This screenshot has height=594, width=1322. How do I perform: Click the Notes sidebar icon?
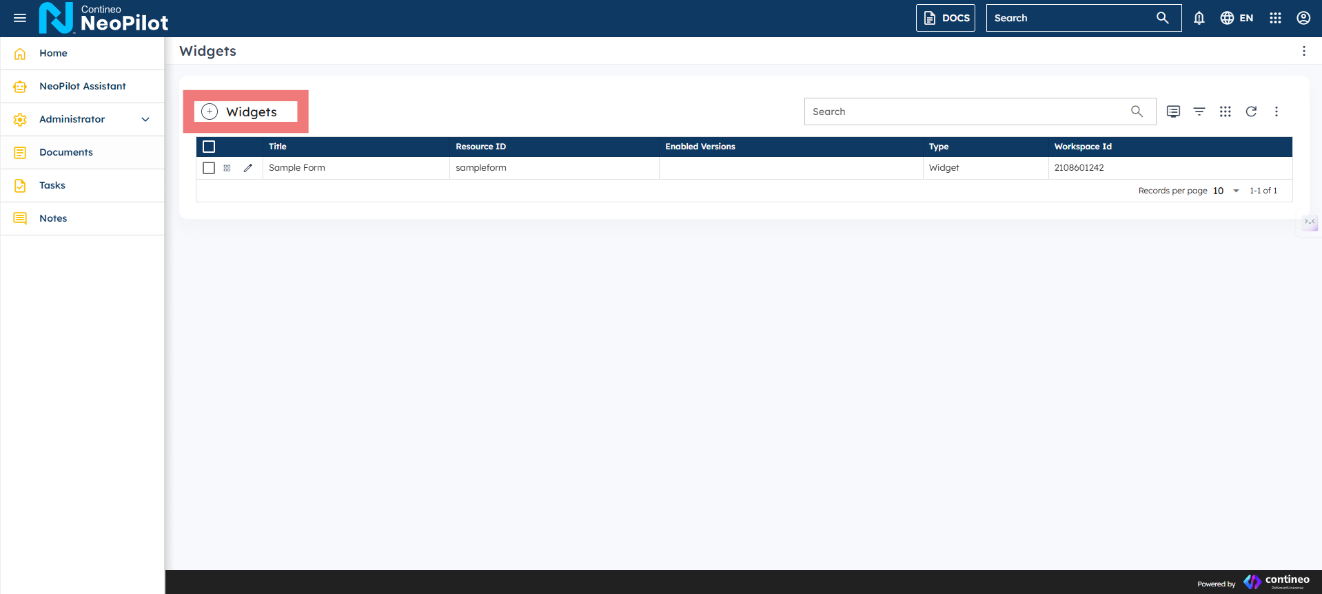(20, 218)
